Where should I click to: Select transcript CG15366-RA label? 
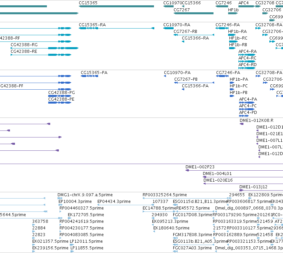pos(195,38)
